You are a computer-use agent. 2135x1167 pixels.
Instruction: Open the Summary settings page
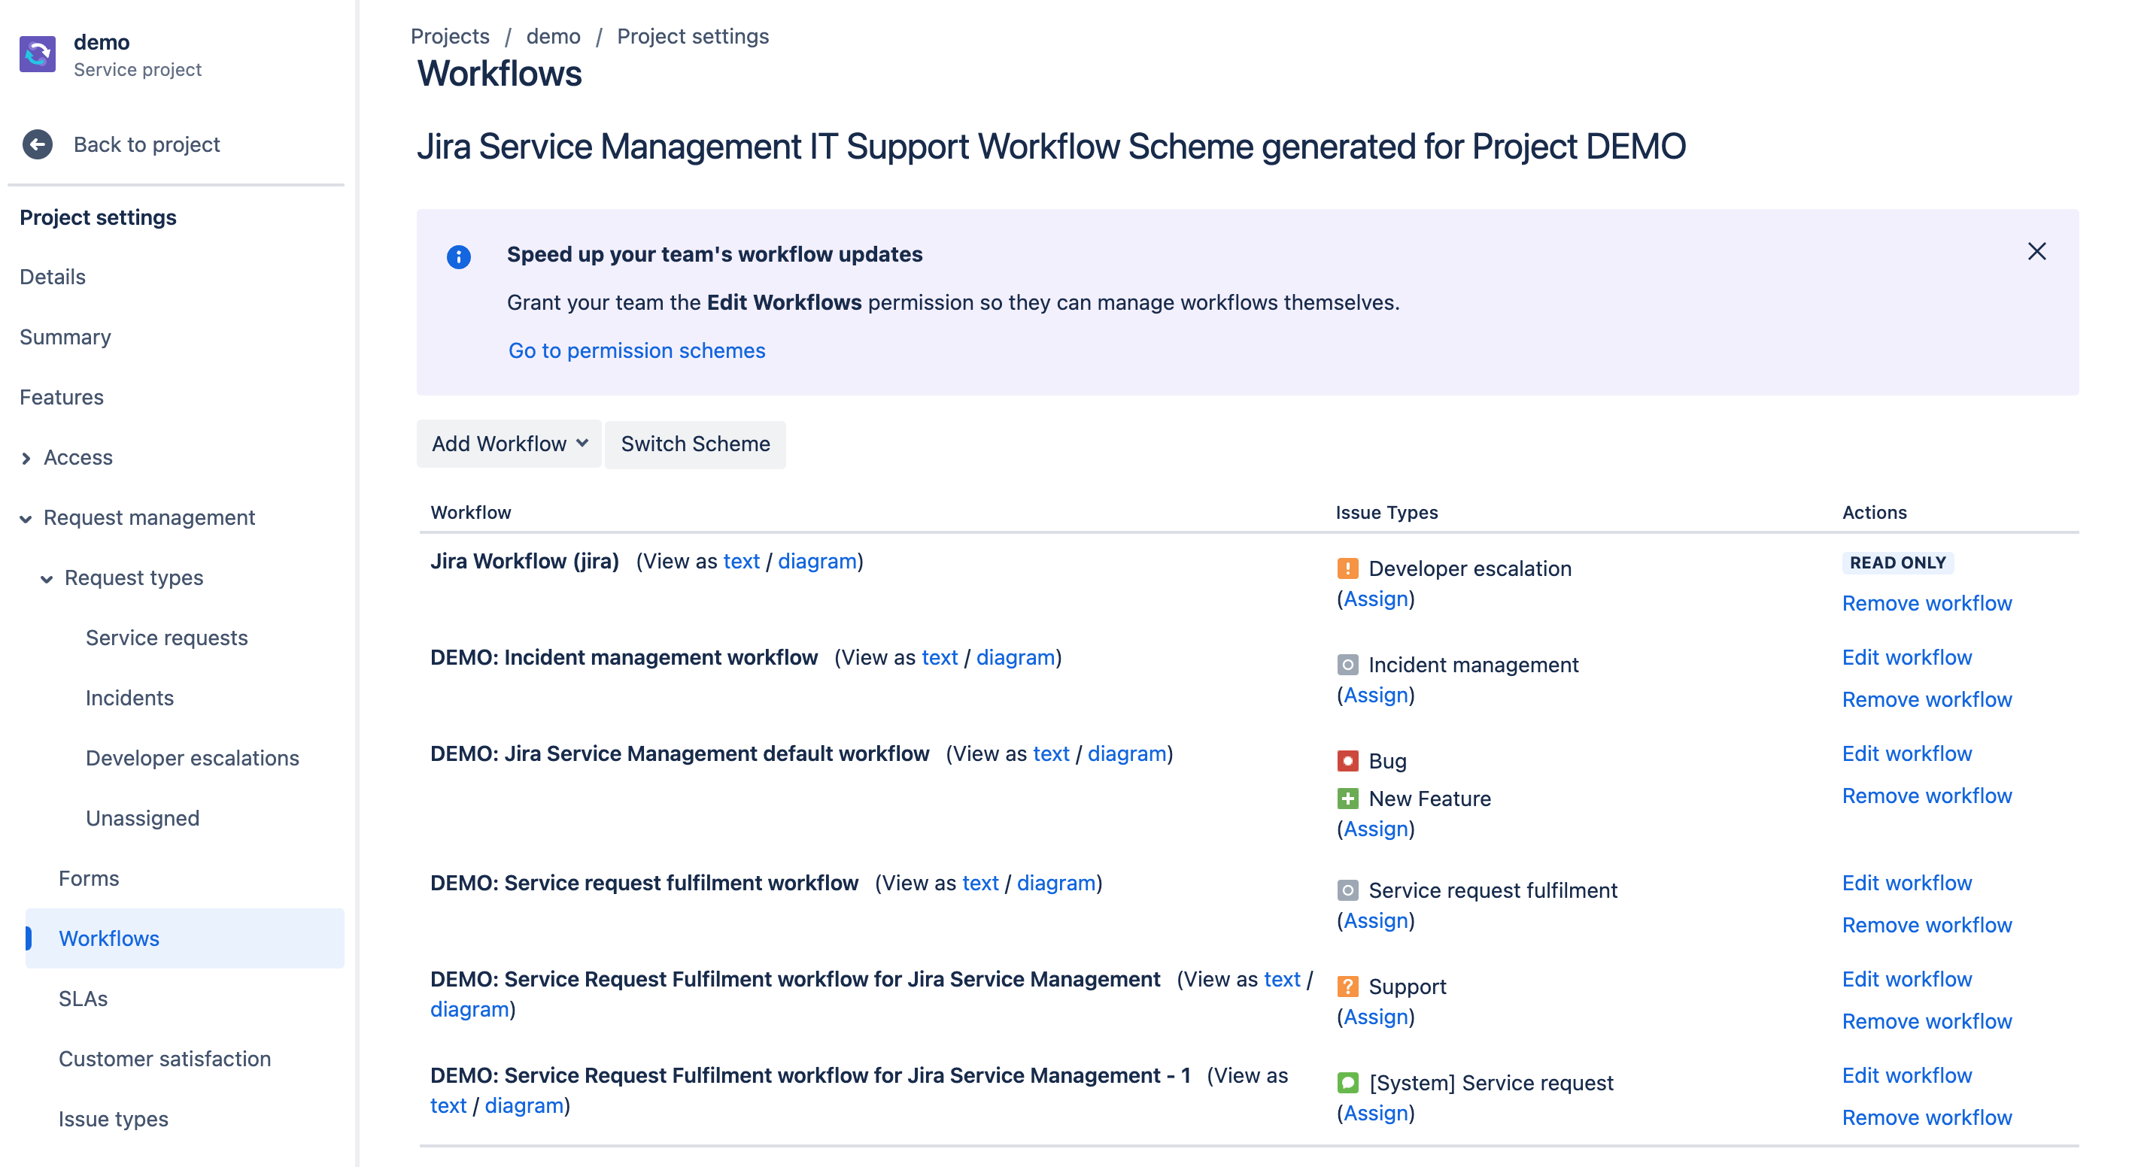[x=65, y=337]
